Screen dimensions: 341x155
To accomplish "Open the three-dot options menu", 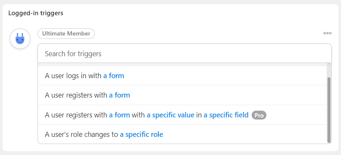I will (x=327, y=33).
